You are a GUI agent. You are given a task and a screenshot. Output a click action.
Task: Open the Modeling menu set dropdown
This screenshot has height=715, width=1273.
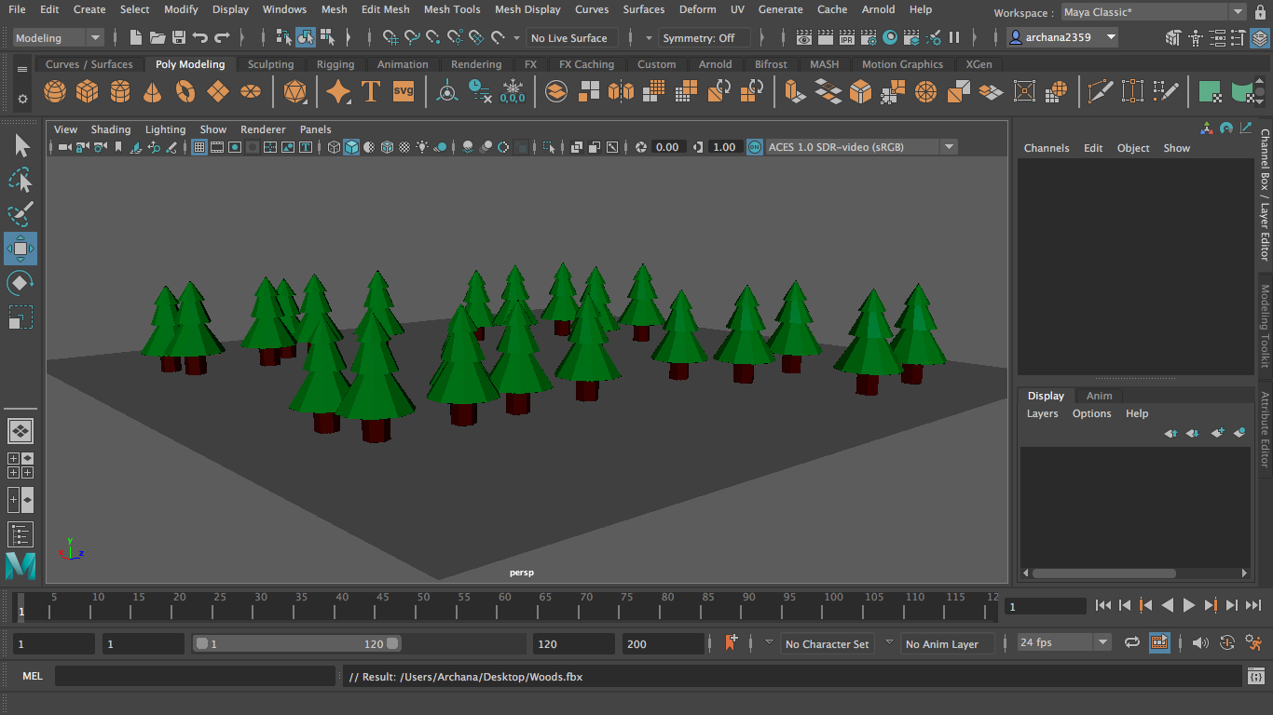click(x=58, y=38)
